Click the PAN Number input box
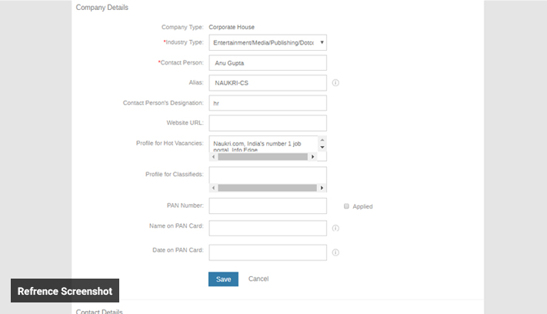The width and height of the screenshot is (547, 314). [268, 206]
